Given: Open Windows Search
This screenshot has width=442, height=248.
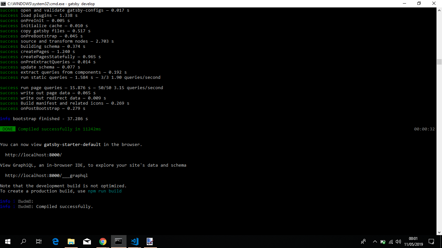Looking at the screenshot, I should coord(23,241).
